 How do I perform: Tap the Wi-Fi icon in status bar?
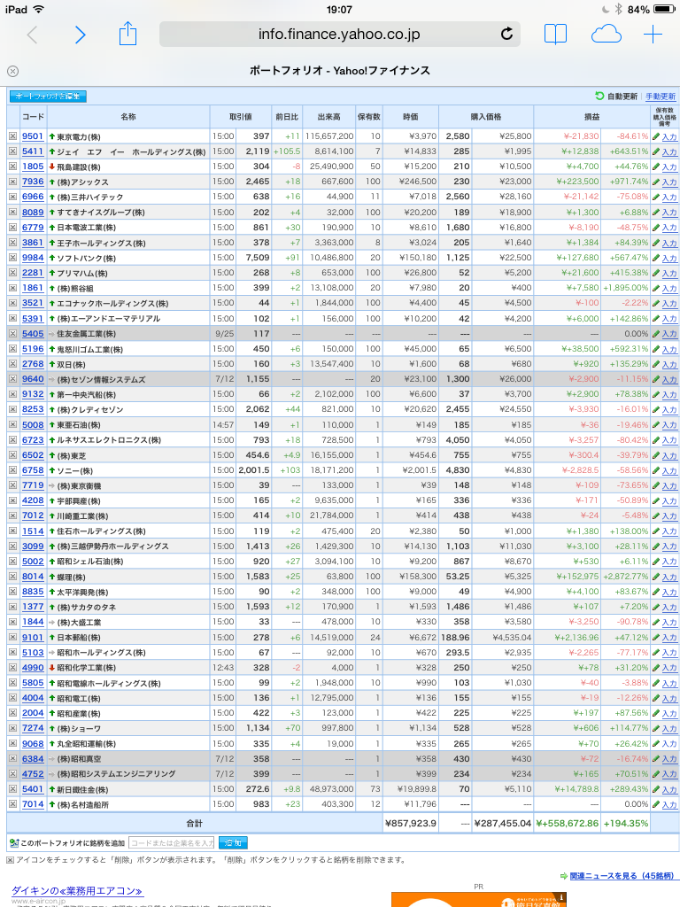(x=39, y=9)
